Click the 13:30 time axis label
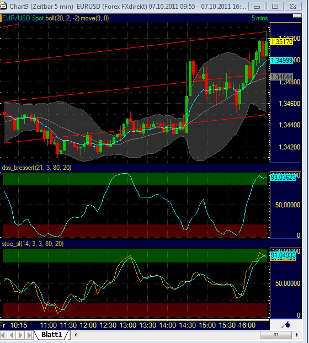 point(148,325)
